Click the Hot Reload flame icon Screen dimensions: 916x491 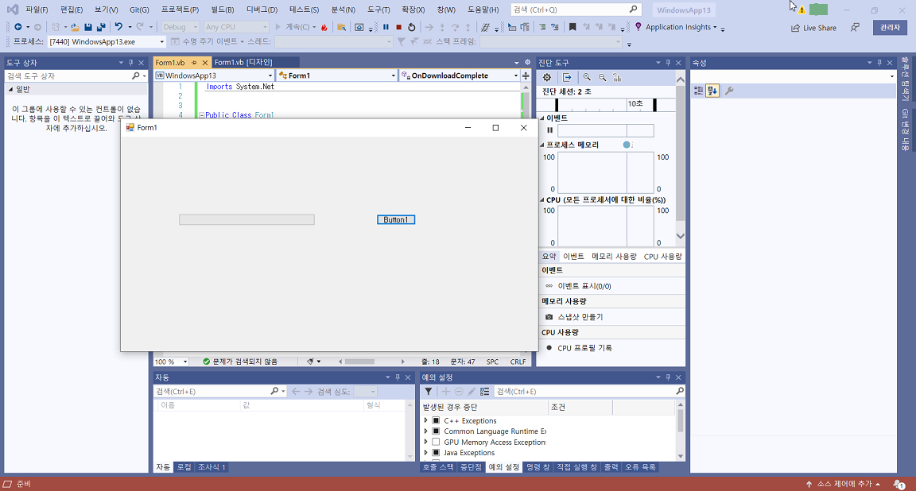[324, 27]
